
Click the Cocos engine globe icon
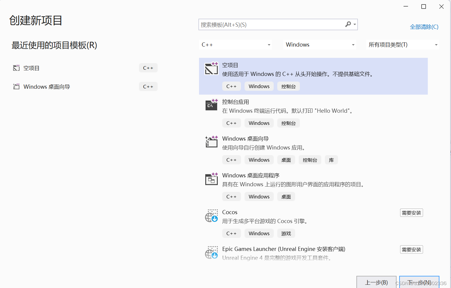[x=211, y=216]
